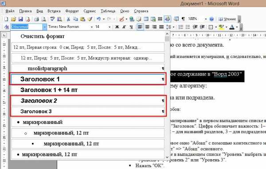Open the Styles and Formatting pane icon
This screenshot has height=169, width=266.
pos(6,27)
